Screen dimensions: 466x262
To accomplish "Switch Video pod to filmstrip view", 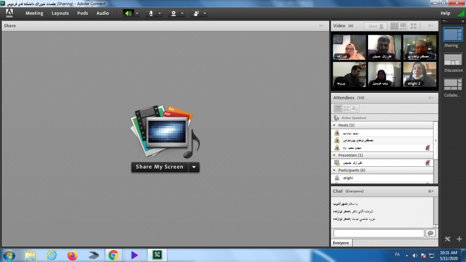I will 403,26.
